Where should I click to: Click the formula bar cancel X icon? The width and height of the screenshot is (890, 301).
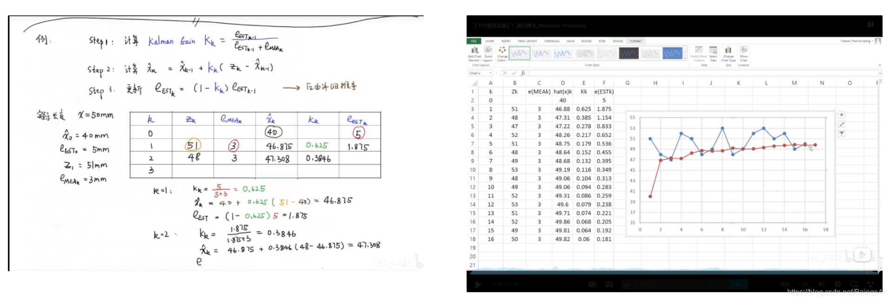coord(505,73)
